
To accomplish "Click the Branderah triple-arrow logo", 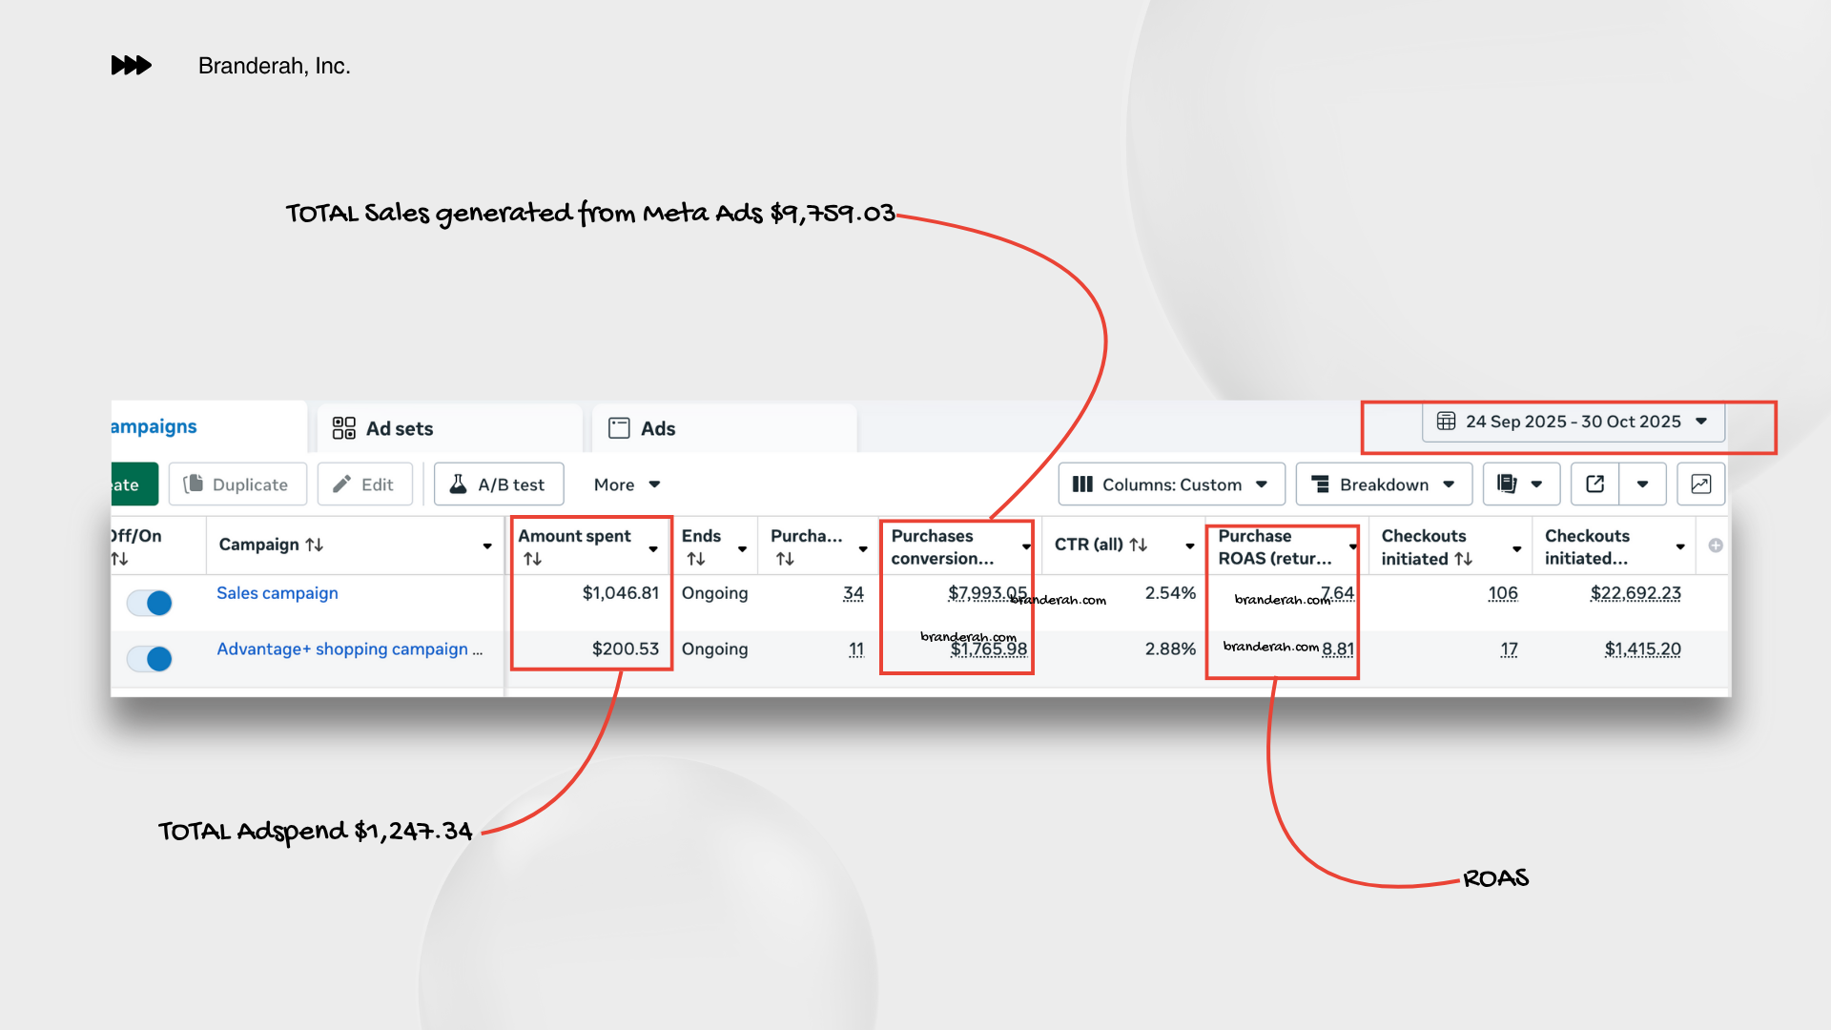I will [132, 66].
